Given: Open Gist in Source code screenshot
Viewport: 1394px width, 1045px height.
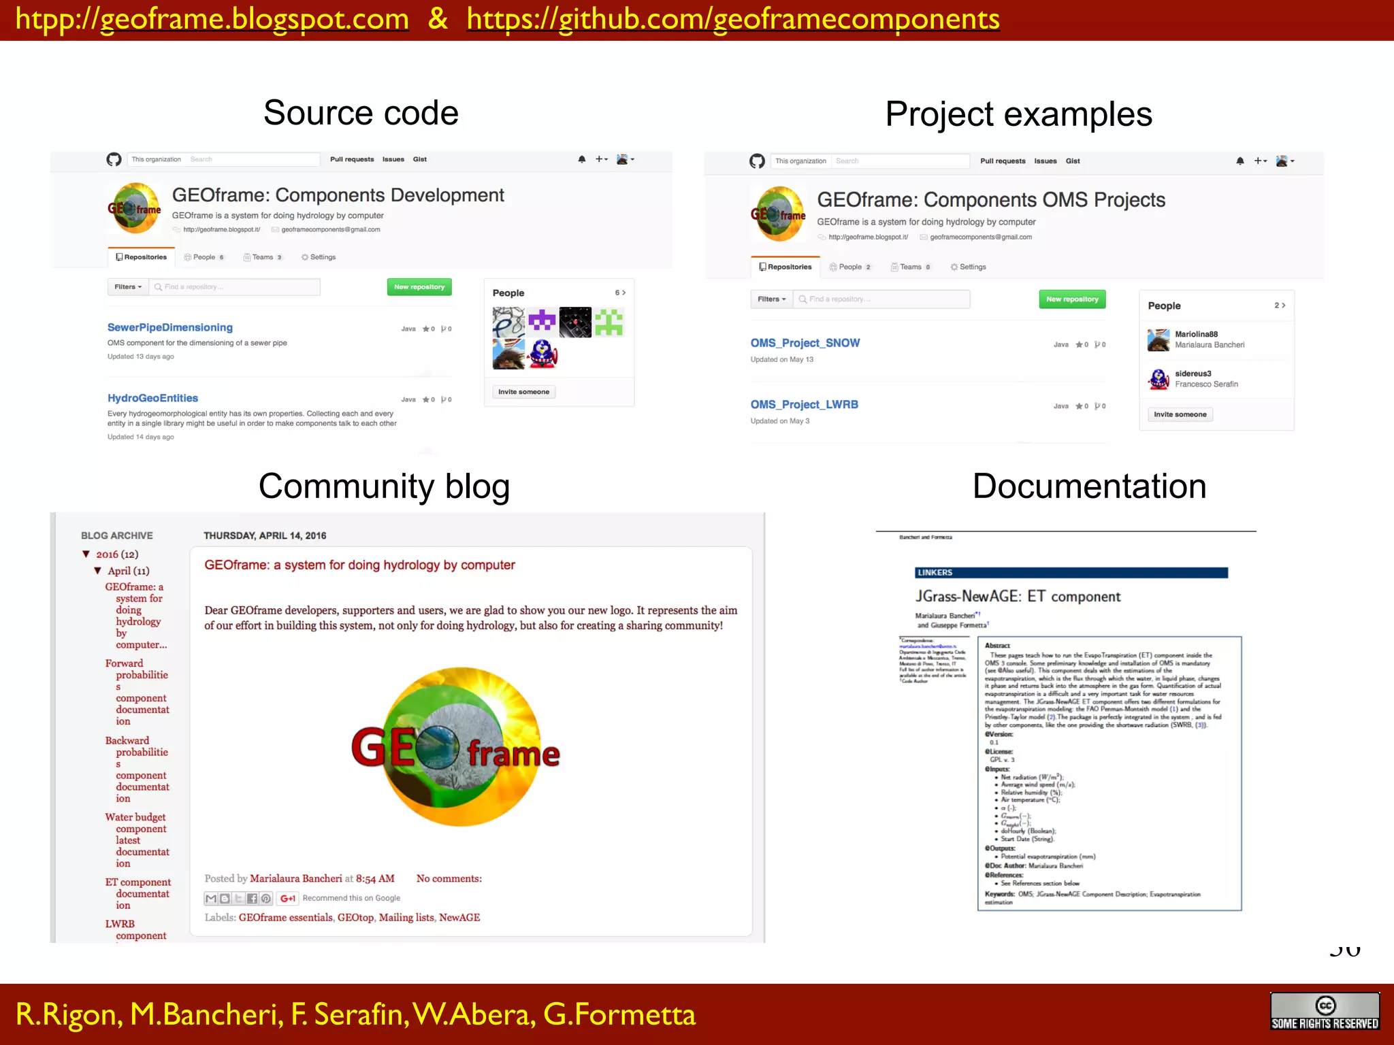Looking at the screenshot, I should (420, 159).
